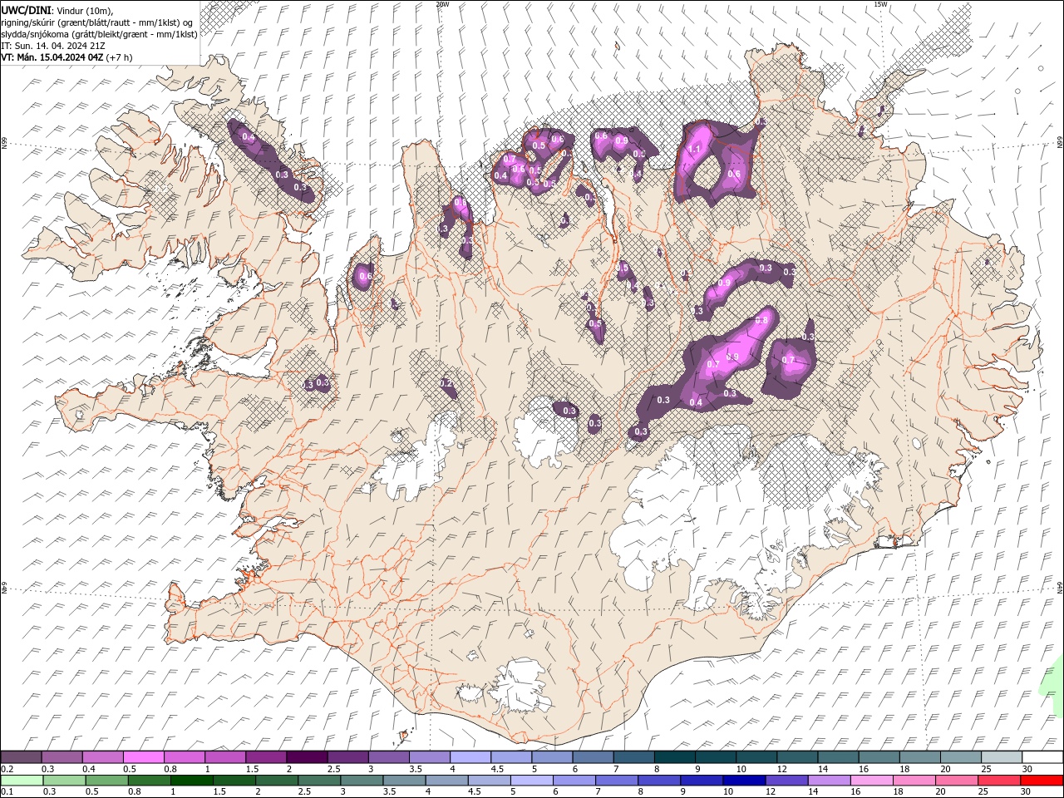Click the 'UWC/DINI: Vindur (10m)' title text
Viewport: 1064px width, 798px height.
pos(57,10)
